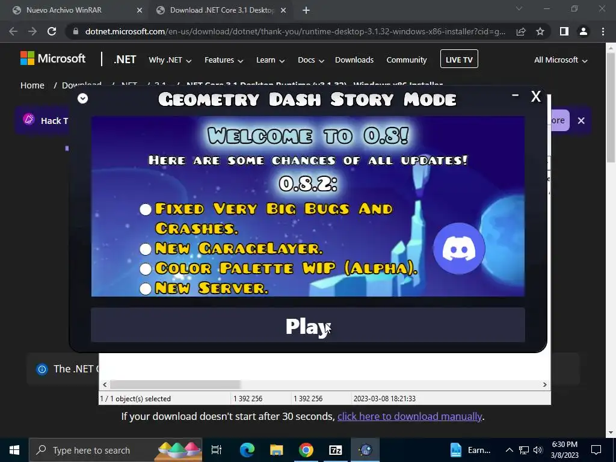
Task: Click the LIVE TV button
Action: (x=459, y=59)
